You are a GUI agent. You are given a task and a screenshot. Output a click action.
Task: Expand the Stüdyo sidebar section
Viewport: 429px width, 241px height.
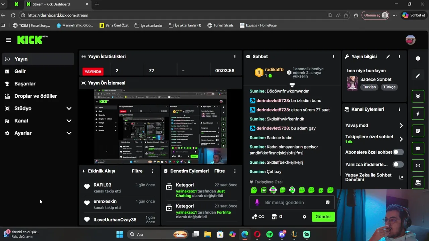[69, 108]
